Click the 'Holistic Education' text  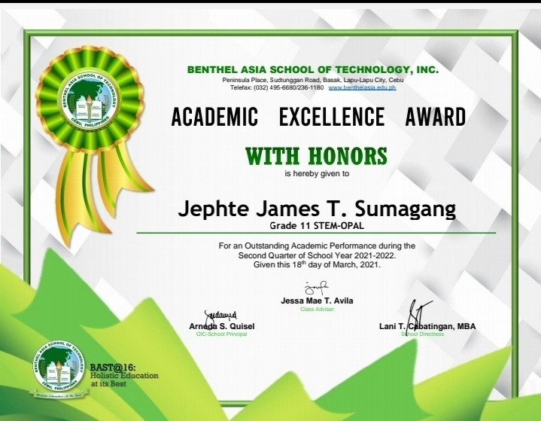pos(124,375)
